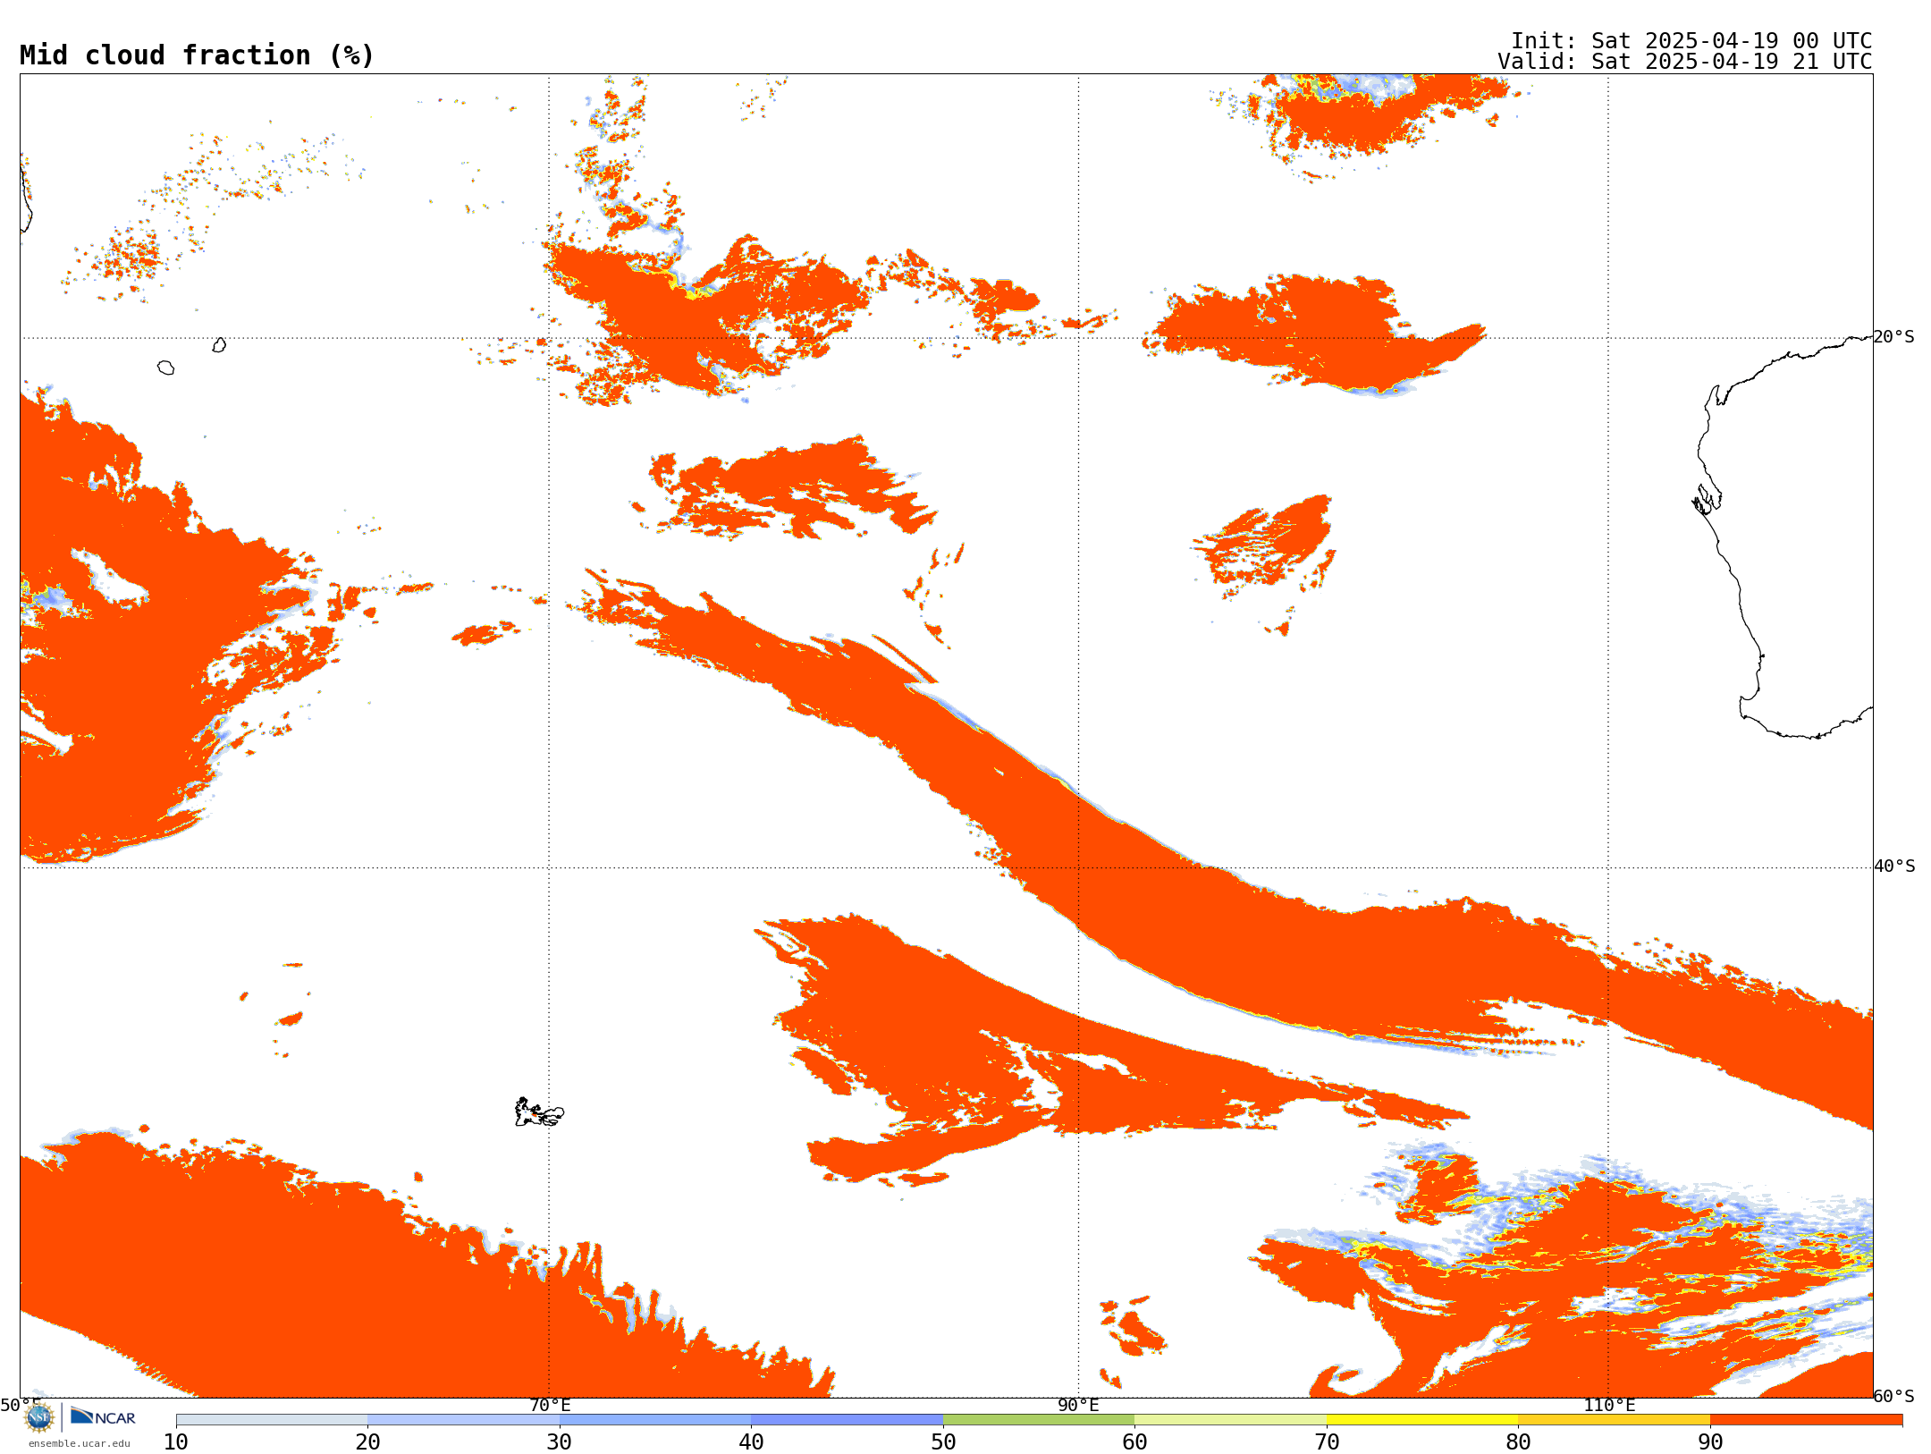Image resolution: width=1931 pixels, height=1454 pixels.
Task: Click the 70-80 yellow colorbar segment
Action: (x=1422, y=1420)
